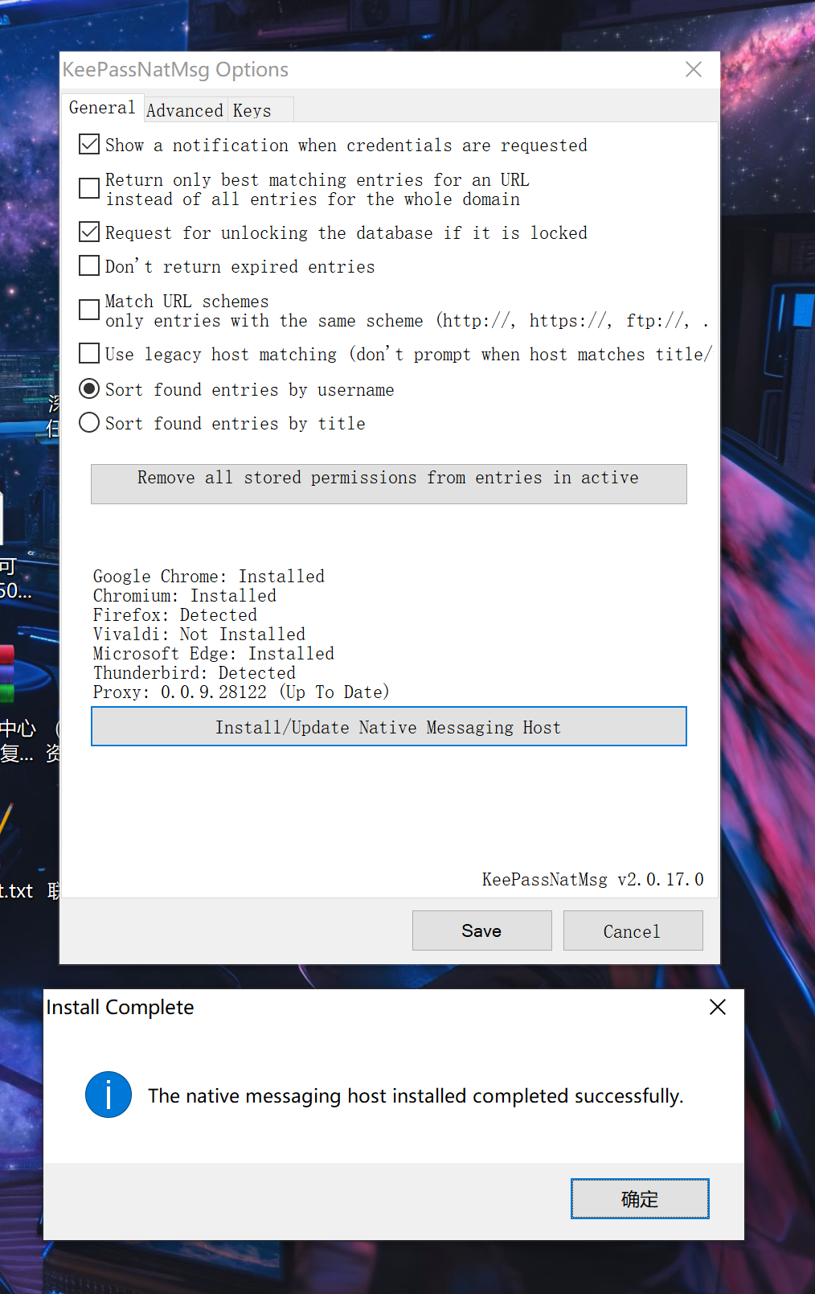Viewport: 815px width, 1294px height.
Task: Click the native messaging host success message
Action: [x=416, y=1095]
